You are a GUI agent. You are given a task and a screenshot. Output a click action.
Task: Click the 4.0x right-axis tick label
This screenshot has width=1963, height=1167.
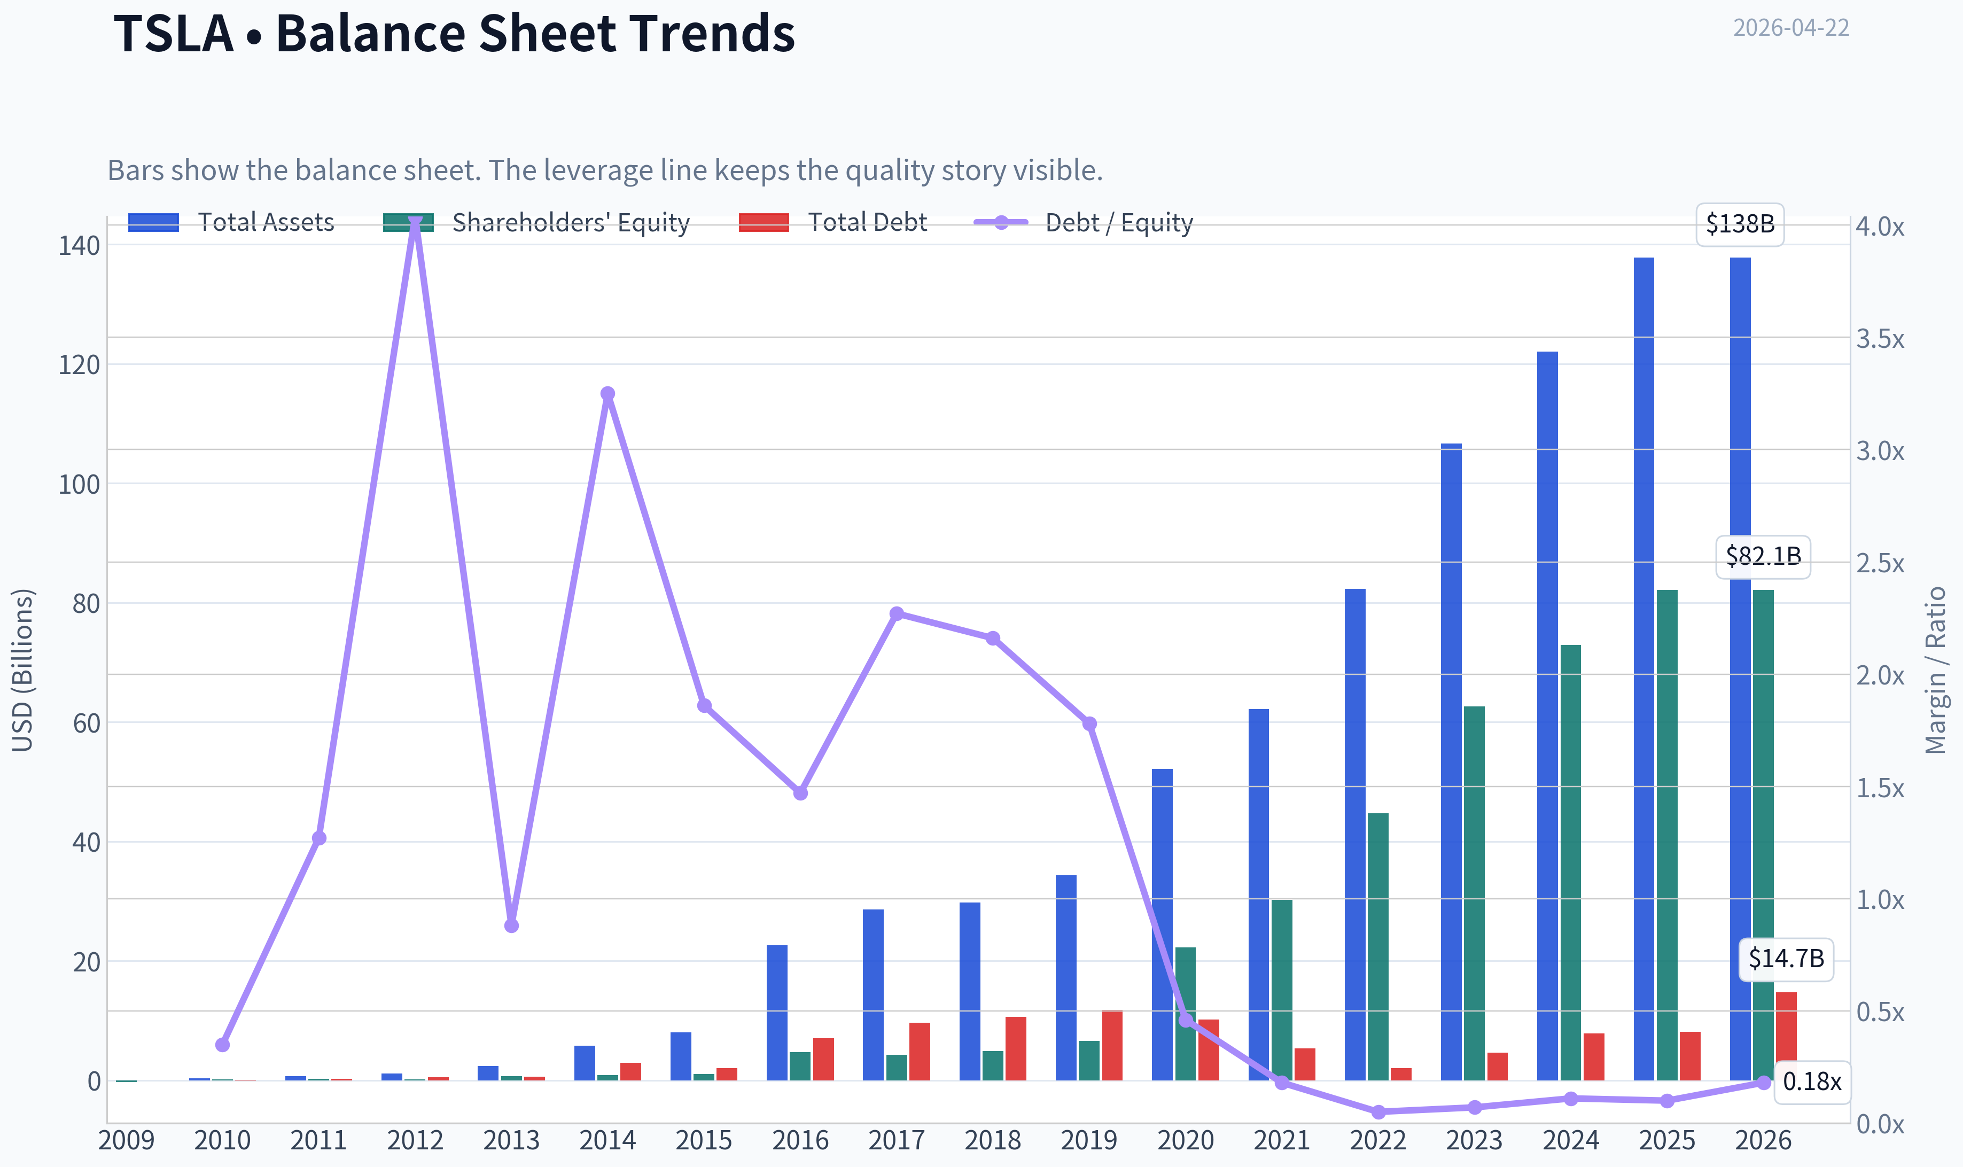[x=1880, y=227]
